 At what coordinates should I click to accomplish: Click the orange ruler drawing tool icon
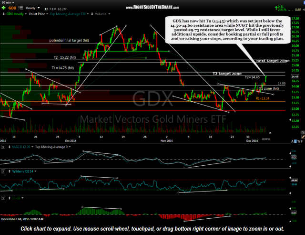click(x=303, y=137)
